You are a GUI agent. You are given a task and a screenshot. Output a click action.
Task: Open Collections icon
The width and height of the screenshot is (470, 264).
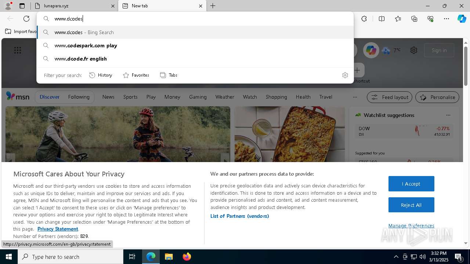point(414,19)
